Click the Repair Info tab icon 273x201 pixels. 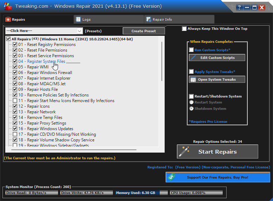coord(148,20)
